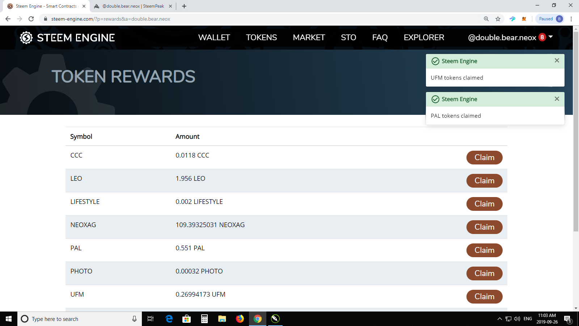Launch Calculator from the taskbar

[x=204, y=319]
